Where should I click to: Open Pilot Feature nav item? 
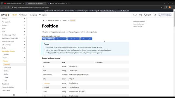[x=23, y=15]
